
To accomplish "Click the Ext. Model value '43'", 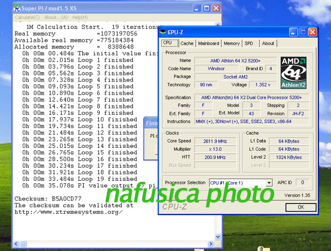I will point(251,114).
